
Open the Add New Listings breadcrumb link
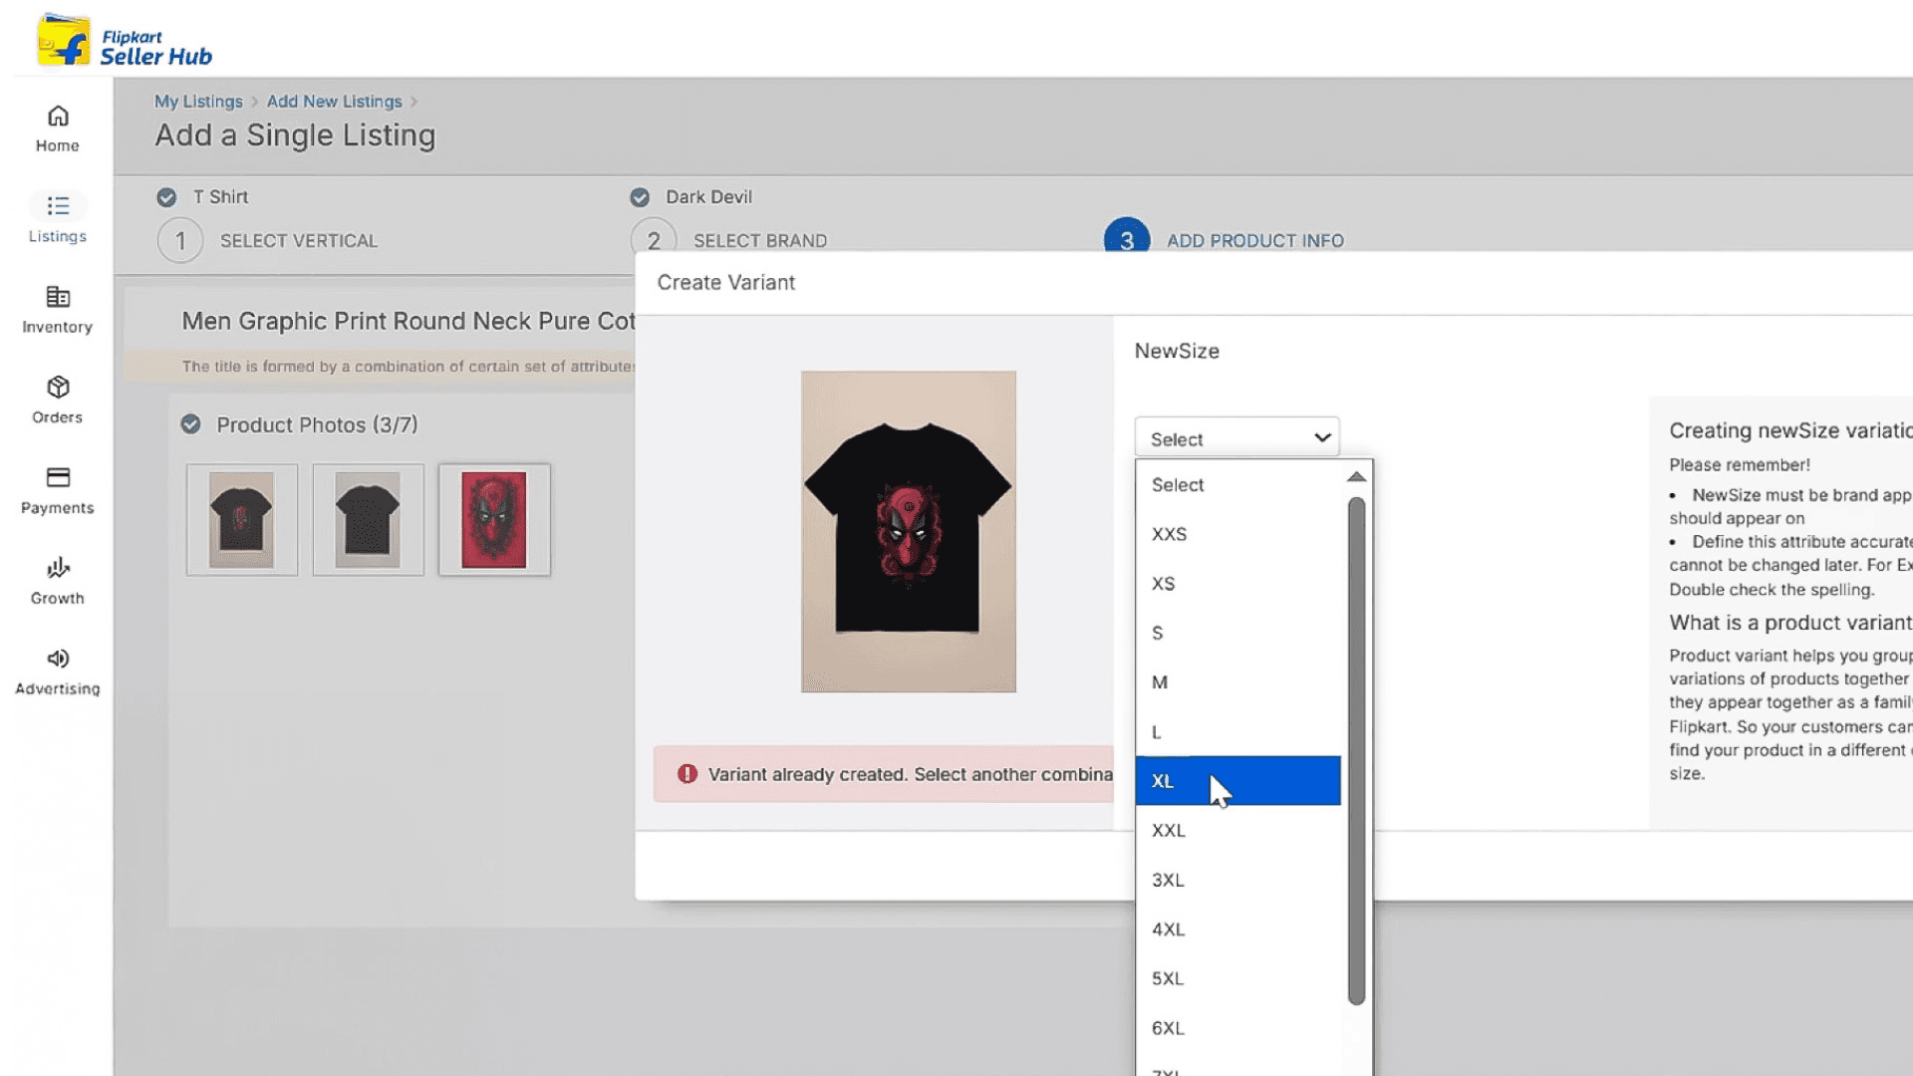point(334,102)
